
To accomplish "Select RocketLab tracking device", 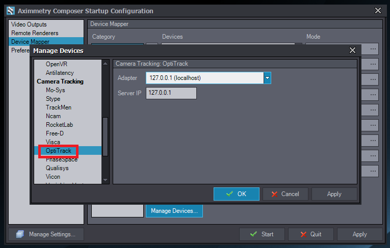I will pyautogui.click(x=59, y=125).
